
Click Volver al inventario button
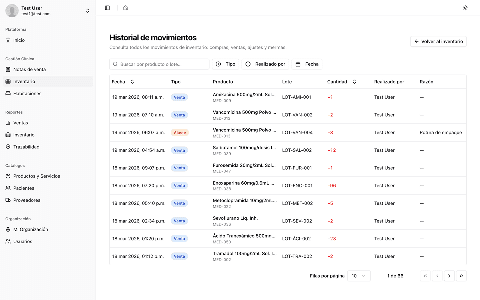(x=438, y=42)
